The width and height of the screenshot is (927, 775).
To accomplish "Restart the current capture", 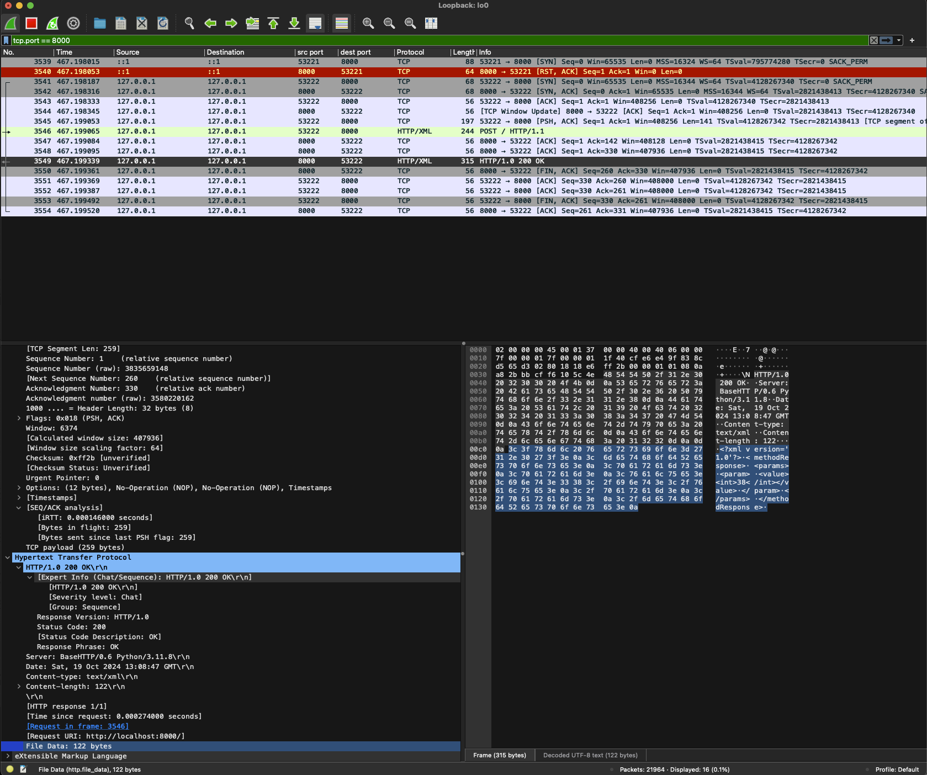I will (x=52, y=23).
